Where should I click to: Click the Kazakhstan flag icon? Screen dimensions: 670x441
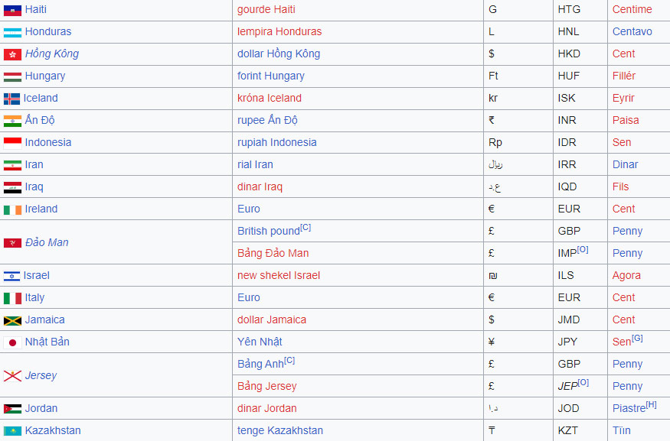click(12, 431)
